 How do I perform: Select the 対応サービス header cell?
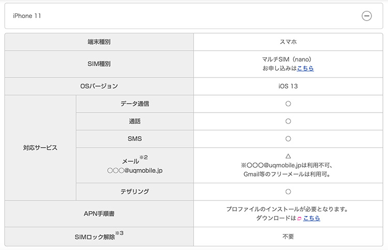tap(40, 148)
